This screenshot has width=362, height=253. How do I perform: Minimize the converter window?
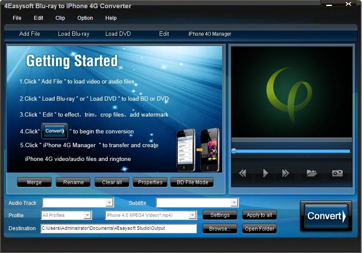point(329,4)
